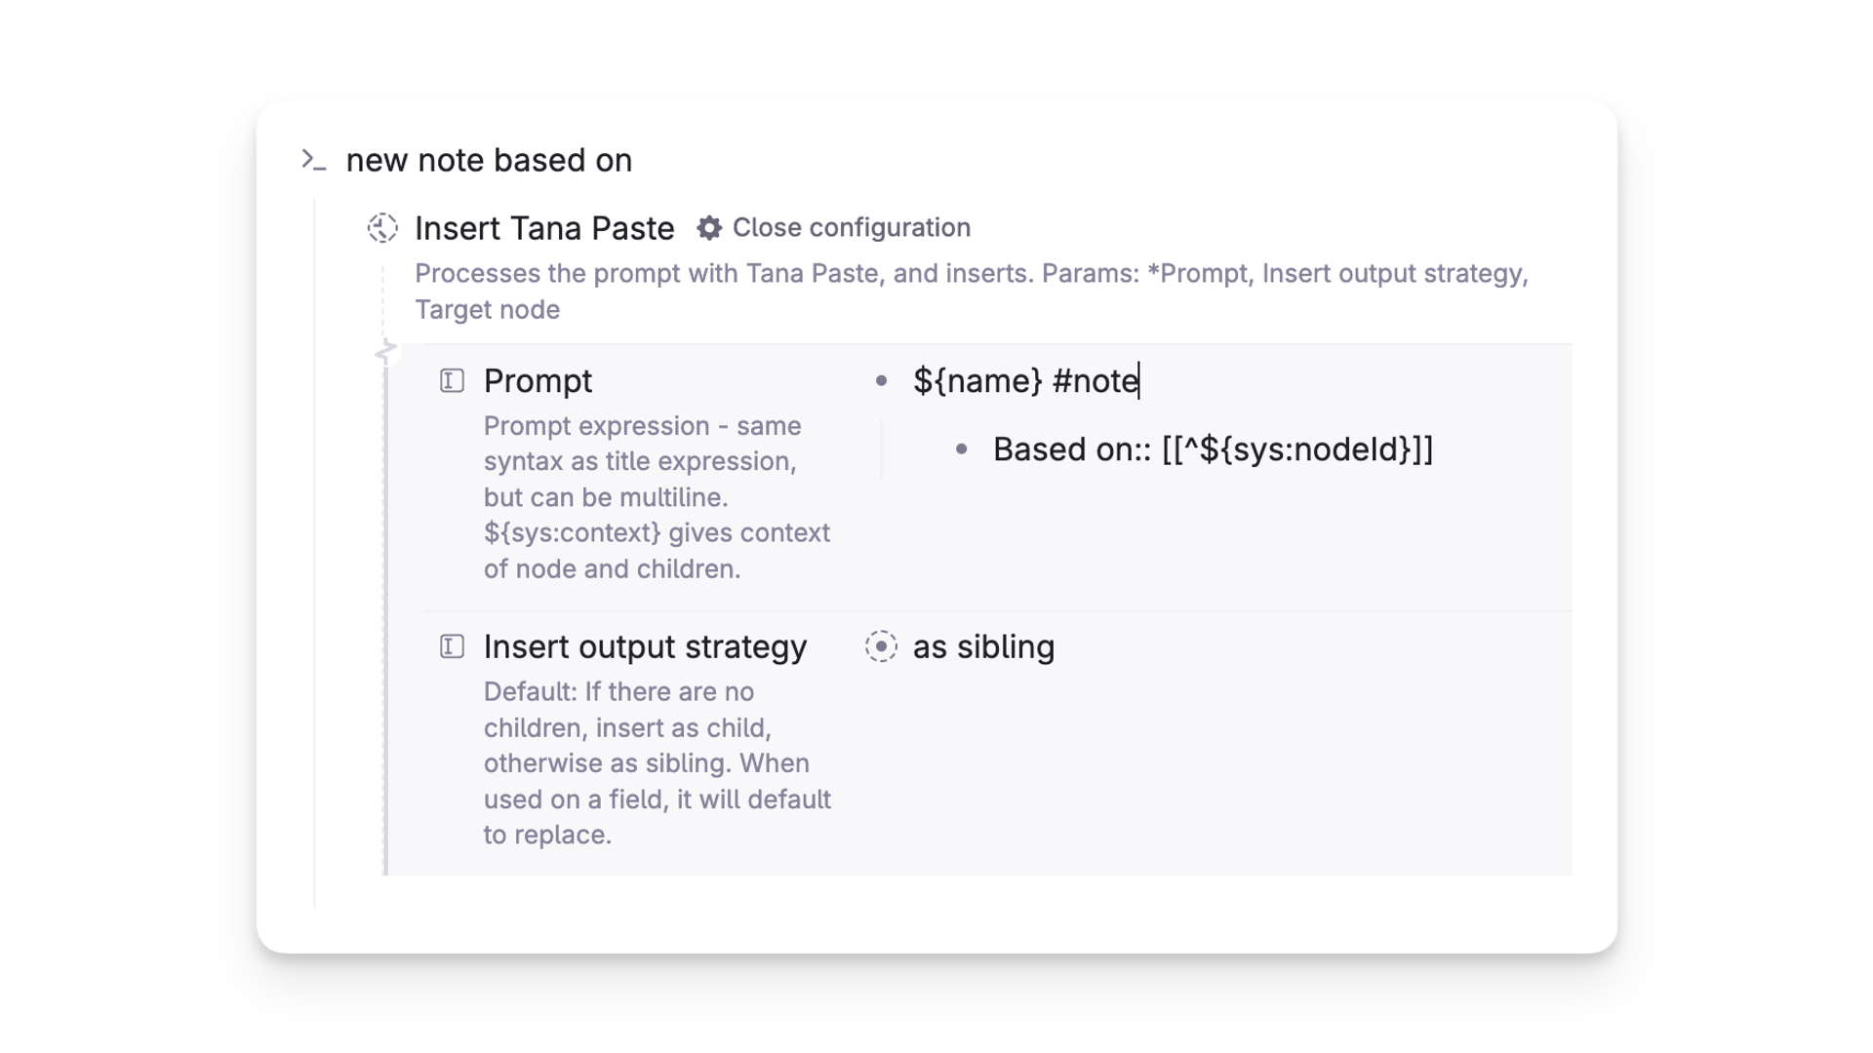The height and width of the screenshot is (1053, 1873).
Task: Click the bullet beside '${name} #note'
Action: pos(883,380)
